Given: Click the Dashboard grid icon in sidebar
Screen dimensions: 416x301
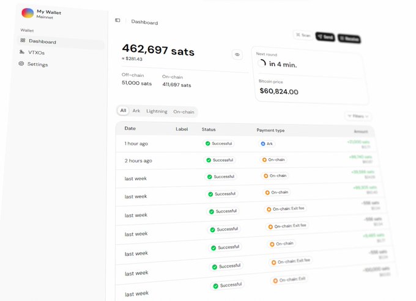Looking at the screenshot, I should pyautogui.click(x=23, y=40).
